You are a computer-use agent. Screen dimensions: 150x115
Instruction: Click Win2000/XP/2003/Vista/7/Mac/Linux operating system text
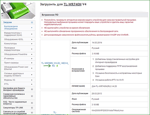click(108, 111)
